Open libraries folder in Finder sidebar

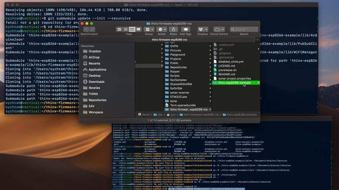[94, 88]
